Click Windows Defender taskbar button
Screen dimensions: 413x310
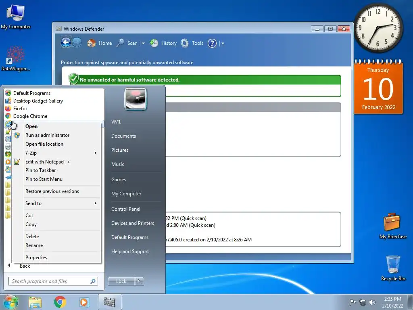pos(110,302)
